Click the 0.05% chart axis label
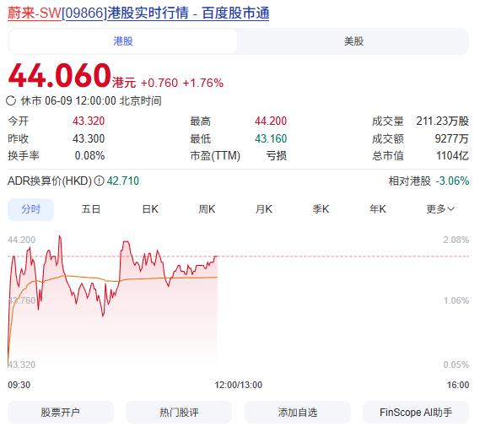Screen dimensions: 496x432 point(456,364)
